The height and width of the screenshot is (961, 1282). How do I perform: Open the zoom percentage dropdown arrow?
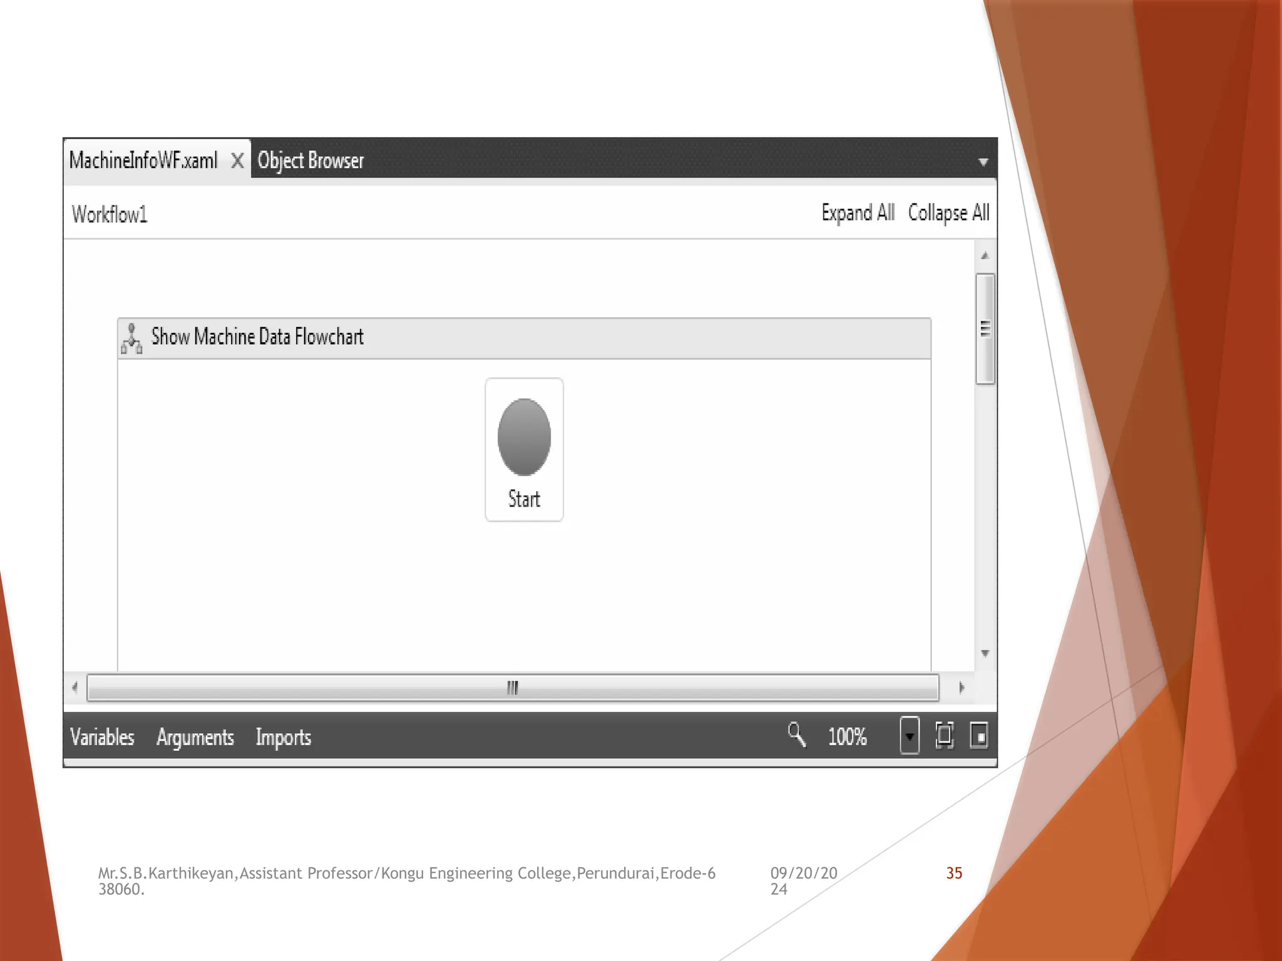tap(910, 736)
